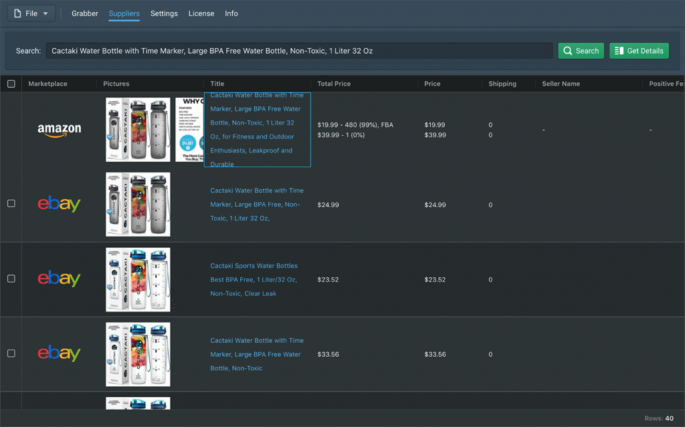
Task: Click the eBay logo in $23.52 row
Action: (x=59, y=279)
